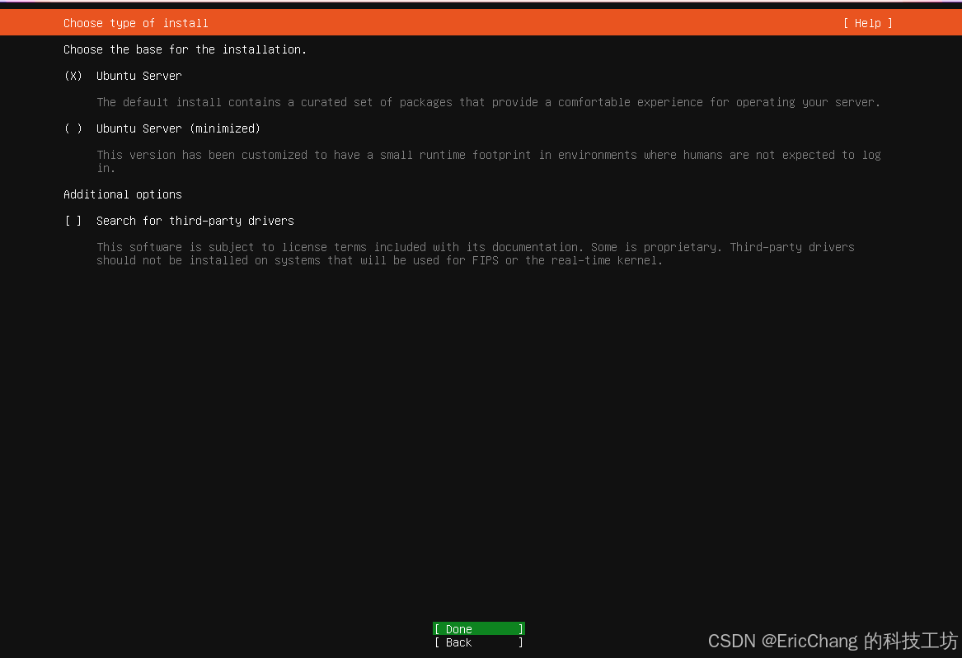Click 'Choose the base for the installation.' text
The width and height of the screenshot is (962, 658).
185,49
